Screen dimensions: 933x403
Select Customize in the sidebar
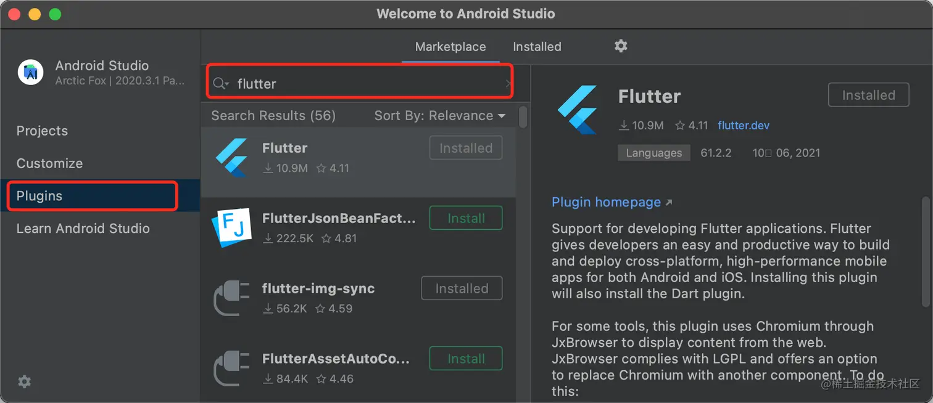tap(49, 163)
